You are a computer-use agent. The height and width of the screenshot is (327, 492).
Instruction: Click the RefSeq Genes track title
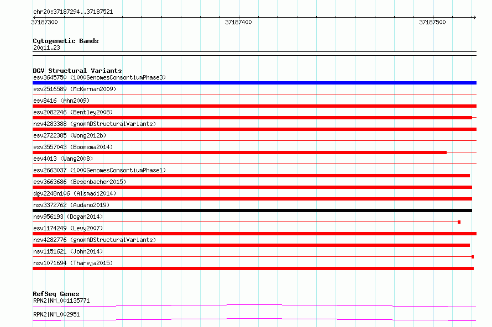(x=56, y=294)
